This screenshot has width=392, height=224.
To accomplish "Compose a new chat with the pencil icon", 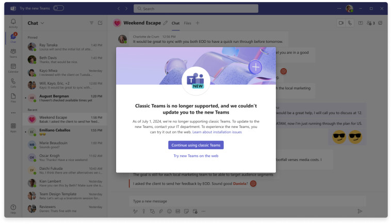I will [x=100, y=23].
